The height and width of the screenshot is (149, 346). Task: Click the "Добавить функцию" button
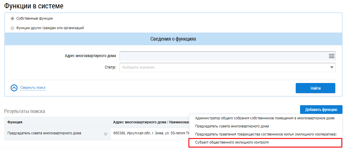321,110
